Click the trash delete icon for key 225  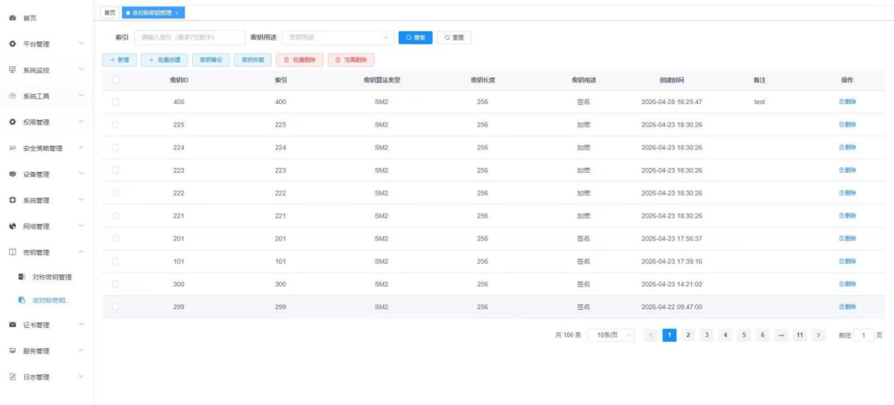[x=841, y=125]
